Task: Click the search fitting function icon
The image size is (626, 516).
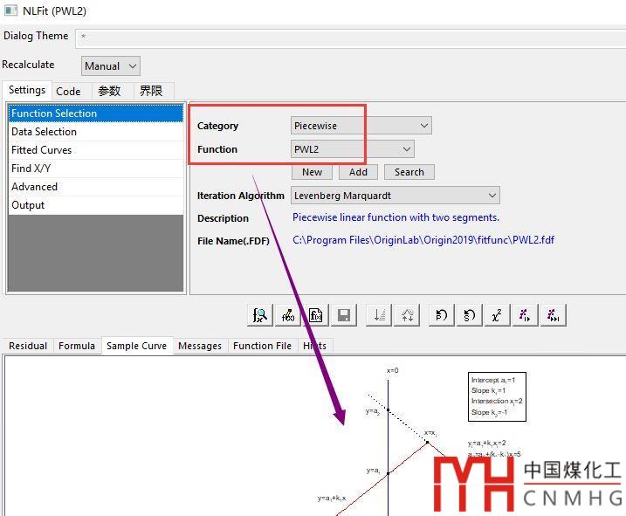Action: 260,315
